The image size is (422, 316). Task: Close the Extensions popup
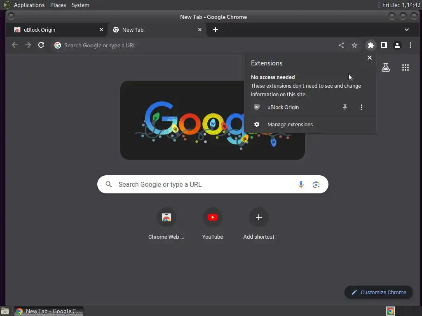(x=370, y=58)
